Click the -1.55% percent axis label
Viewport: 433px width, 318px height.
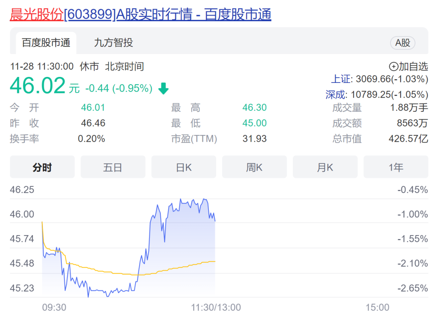coord(413,239)
